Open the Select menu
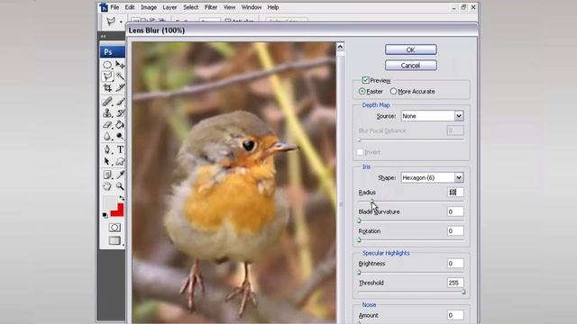This screenshot has height=324, width=577. pos(190,7)
